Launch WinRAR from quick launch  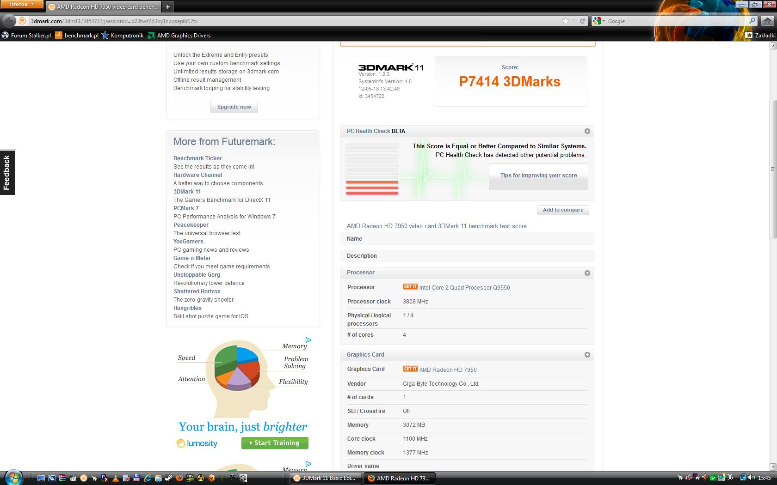click(x=62, y=478)
